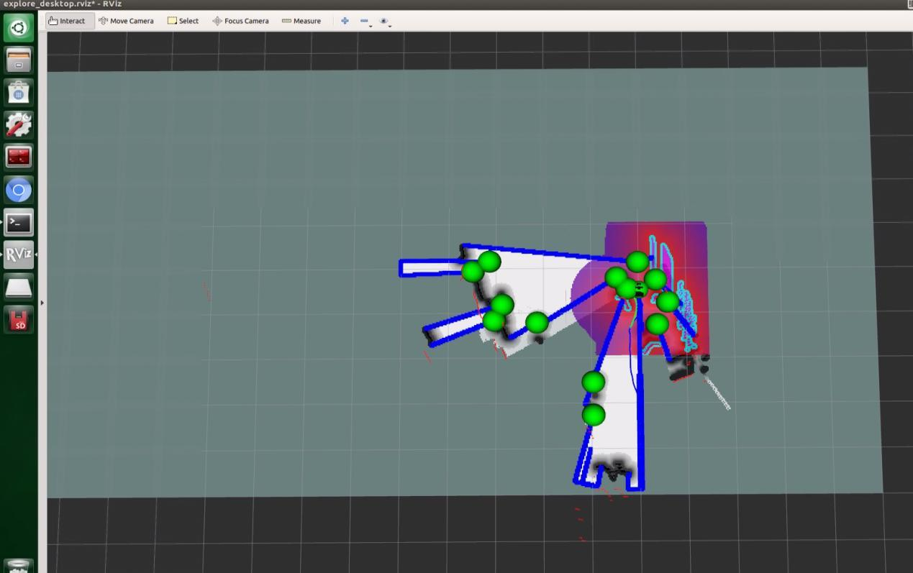Expand the hidden left panel arrow
Image resolution: width=913 pixels, height=573 pixels.
point(42,303)
